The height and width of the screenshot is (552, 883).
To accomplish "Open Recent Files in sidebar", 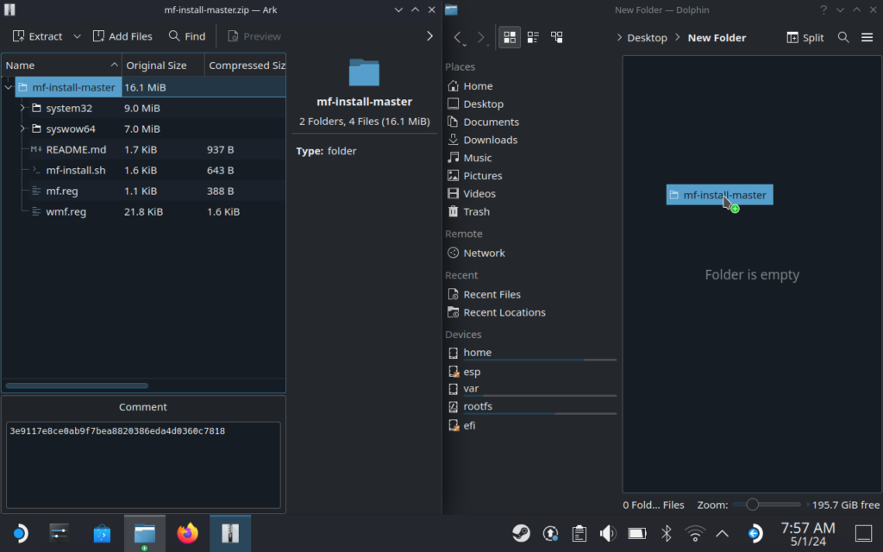I will pyautogui.click(x=492, y=294).
